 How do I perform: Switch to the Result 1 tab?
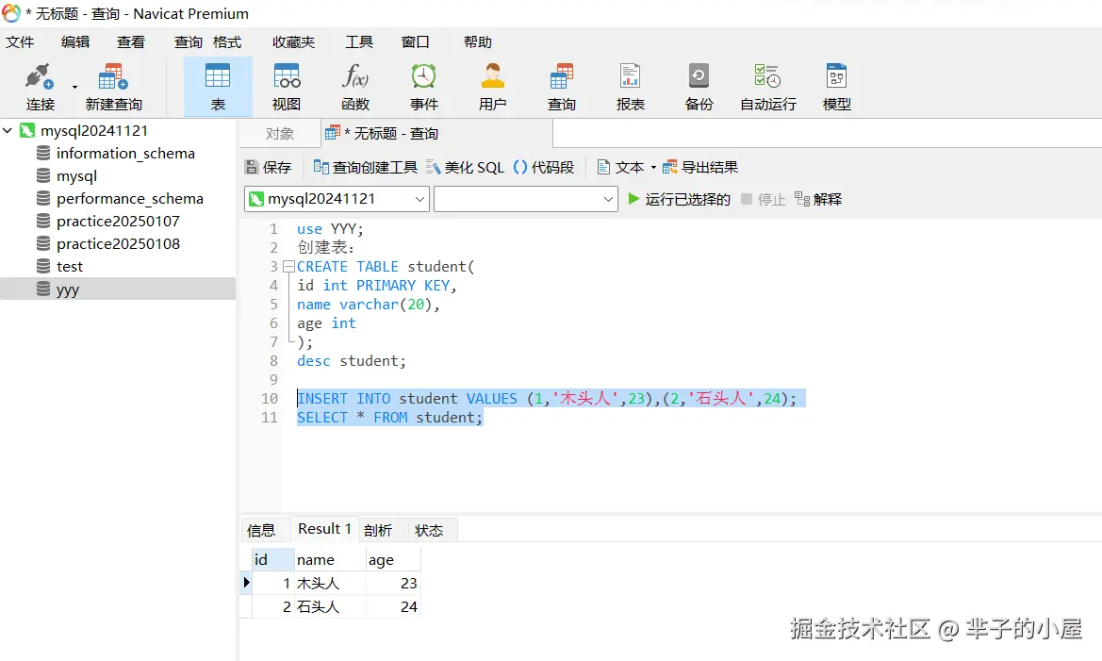324,529
